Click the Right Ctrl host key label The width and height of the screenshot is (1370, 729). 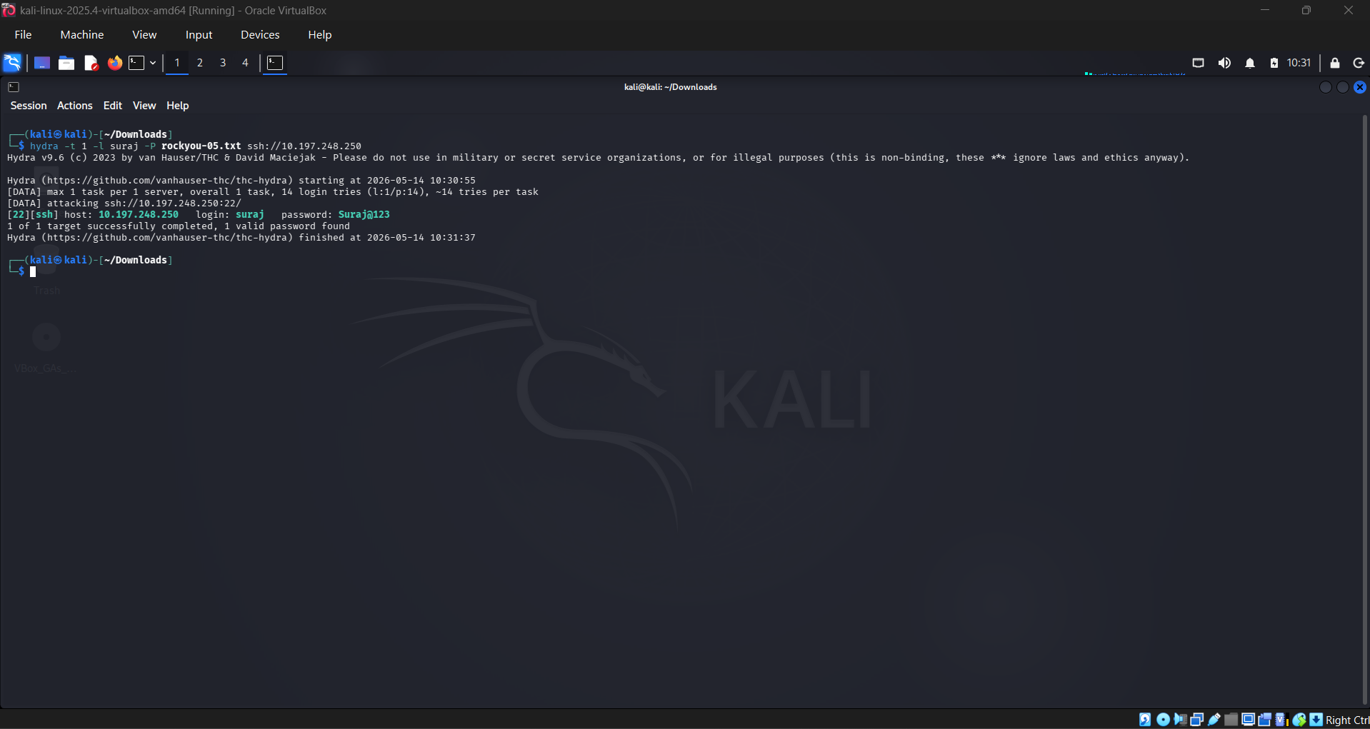tap(1347, 720)
